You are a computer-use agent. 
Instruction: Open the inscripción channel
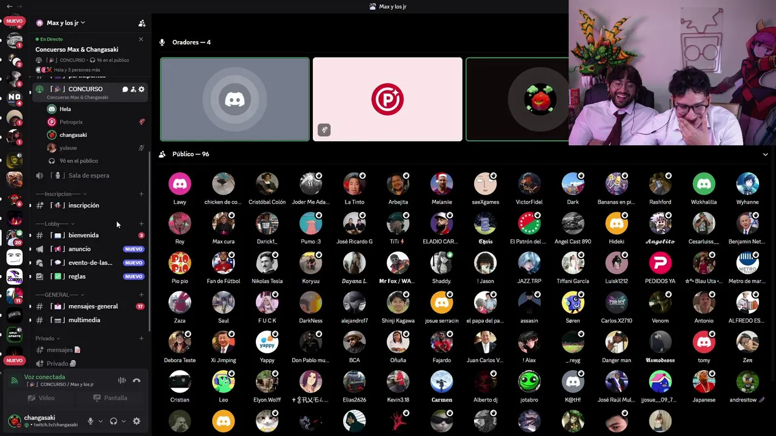click(90, 205)
